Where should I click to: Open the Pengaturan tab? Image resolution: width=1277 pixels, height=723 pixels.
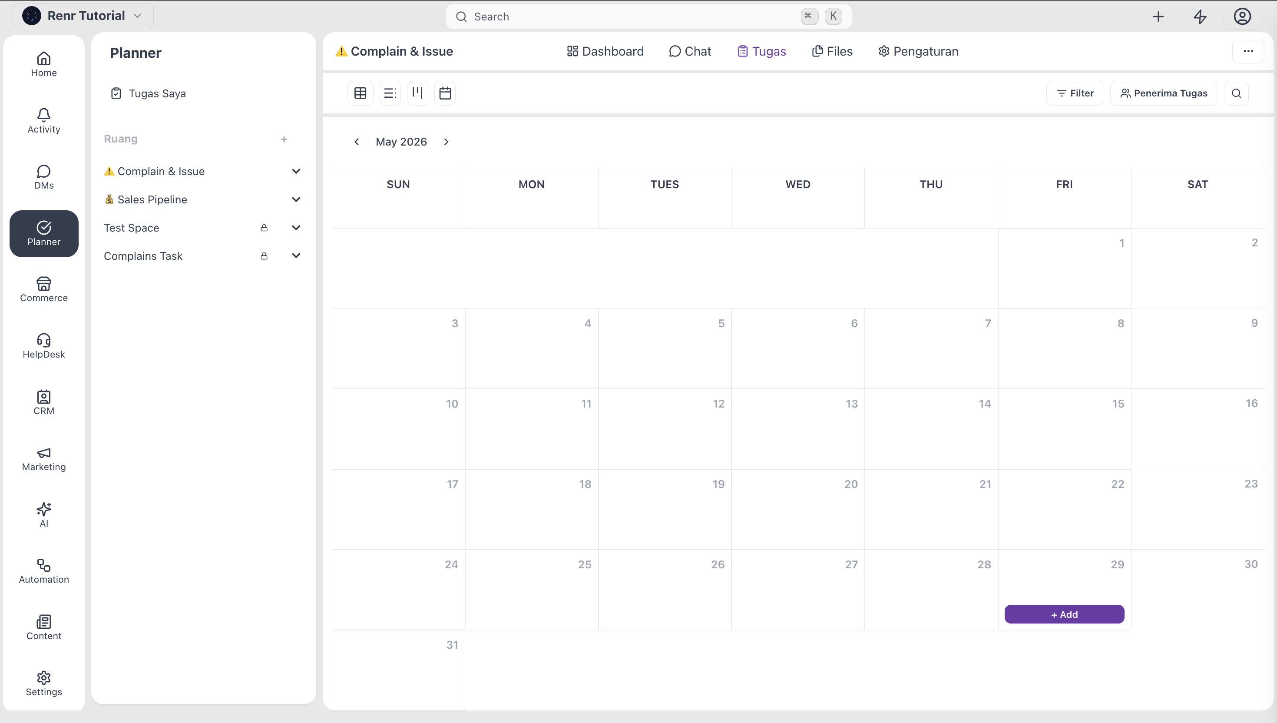tap(918, 51)
